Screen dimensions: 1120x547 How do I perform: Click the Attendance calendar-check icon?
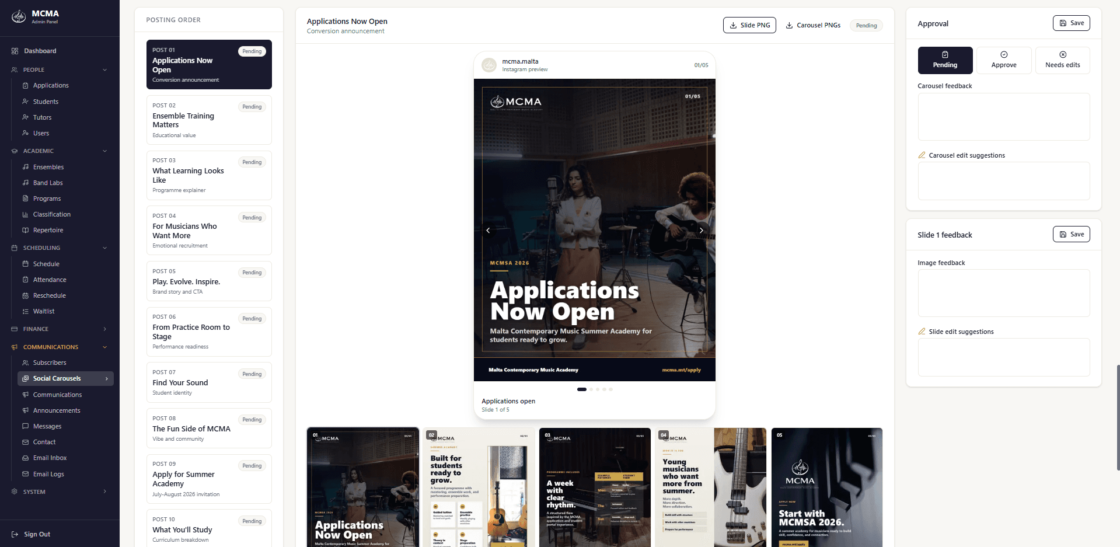[x=25, y=280]
